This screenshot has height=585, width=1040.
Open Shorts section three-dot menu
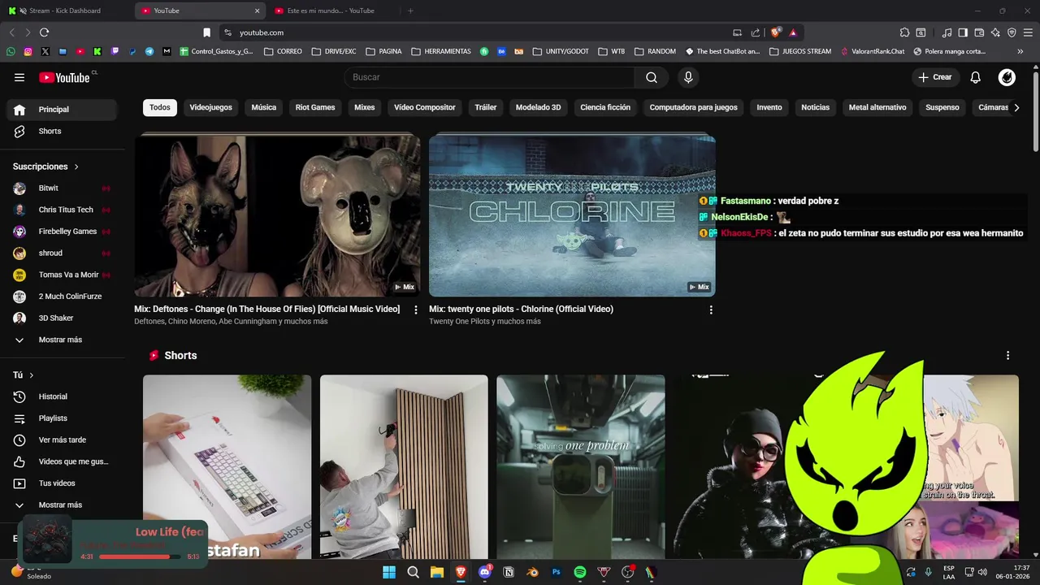1008,356
